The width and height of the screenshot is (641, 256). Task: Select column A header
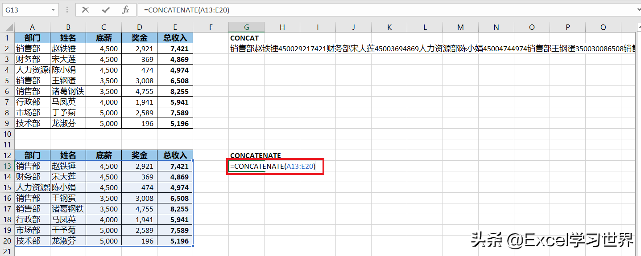click(33, 27)
